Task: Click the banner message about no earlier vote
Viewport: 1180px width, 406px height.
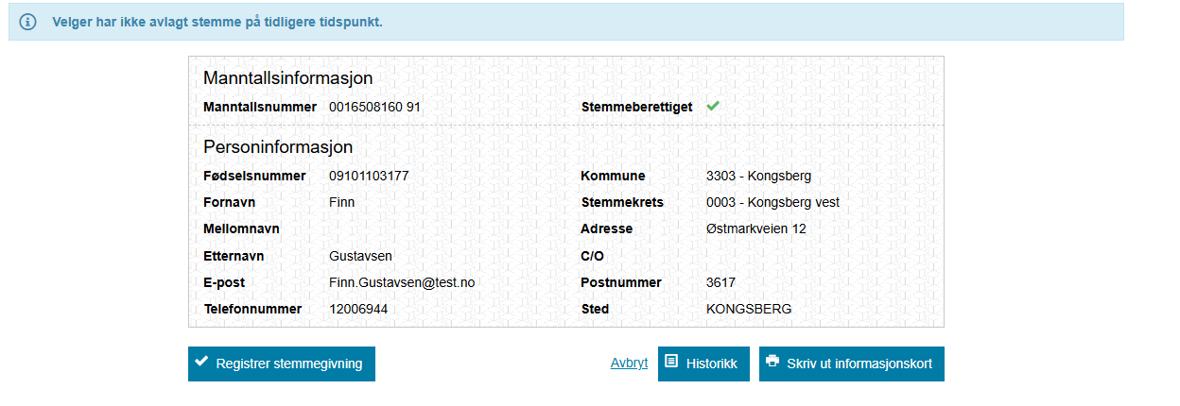Action: [217, 22]
